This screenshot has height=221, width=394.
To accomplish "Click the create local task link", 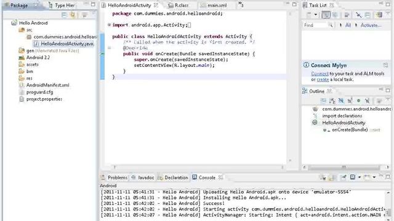I will [323, 79].
